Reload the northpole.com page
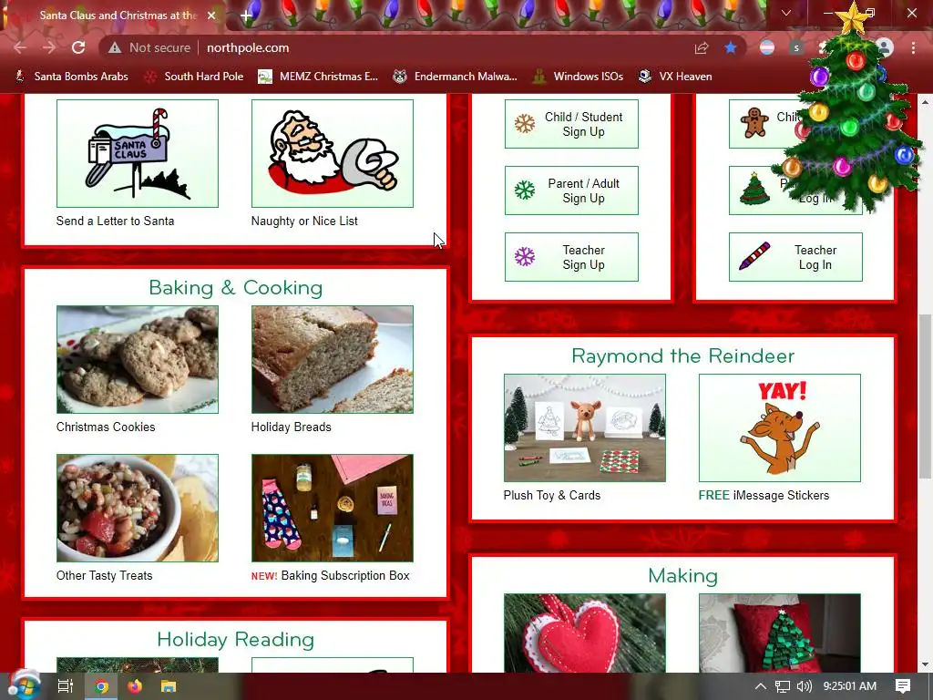Image resolution: width=933 pixels, height=700 pixels. click(78, 47)
